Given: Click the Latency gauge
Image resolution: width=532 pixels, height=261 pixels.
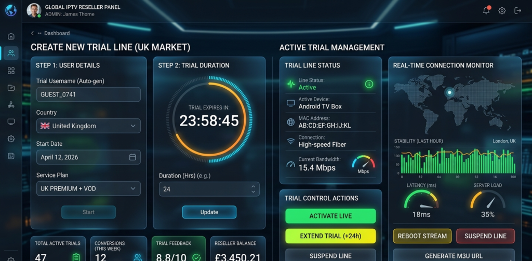Looking at the screenshot, I should pyautogui.click(x=421, y=200).
